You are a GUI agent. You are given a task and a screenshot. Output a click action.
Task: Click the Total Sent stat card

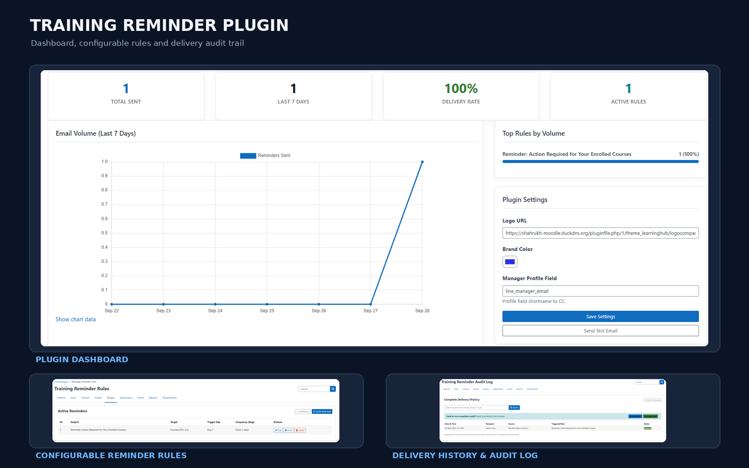pyautogui.click(x=126, y=96)
